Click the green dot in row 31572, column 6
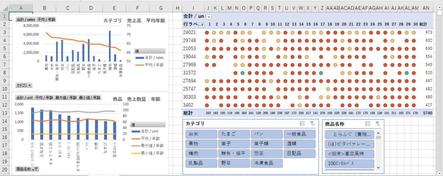The width and height of the screenshot is (443, 176). point(242,73)
